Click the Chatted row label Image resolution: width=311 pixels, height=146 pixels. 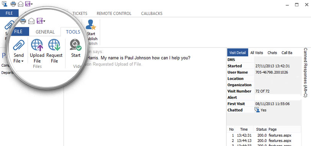click(235, 110)
